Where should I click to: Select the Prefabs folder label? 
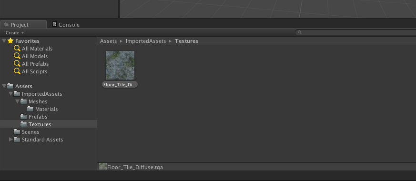point(38,117)
